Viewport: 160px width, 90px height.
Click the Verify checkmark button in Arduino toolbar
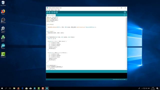click(47, 12)
